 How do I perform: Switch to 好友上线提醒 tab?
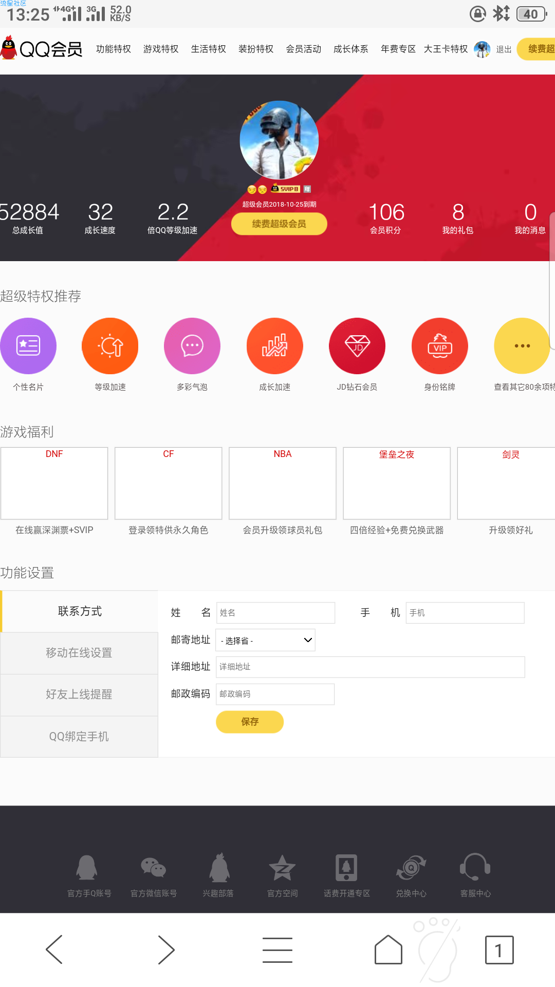coord(79,694)
